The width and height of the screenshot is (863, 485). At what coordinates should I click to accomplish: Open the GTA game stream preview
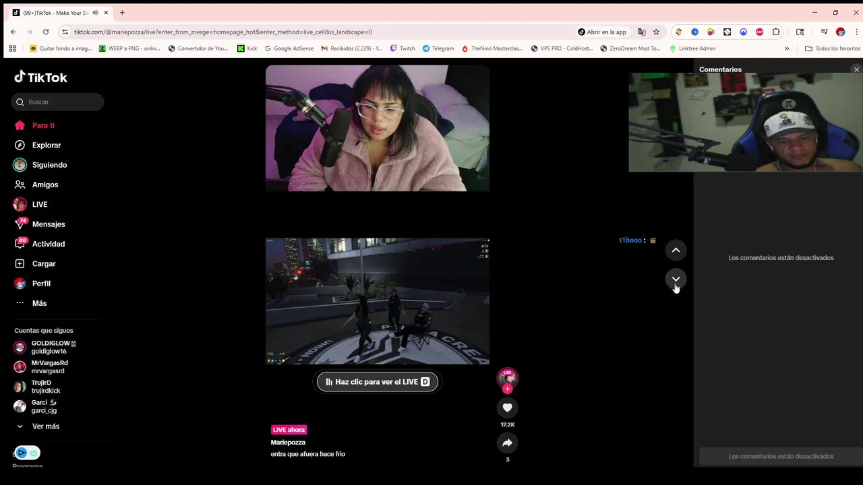click(x=378, y=301)
